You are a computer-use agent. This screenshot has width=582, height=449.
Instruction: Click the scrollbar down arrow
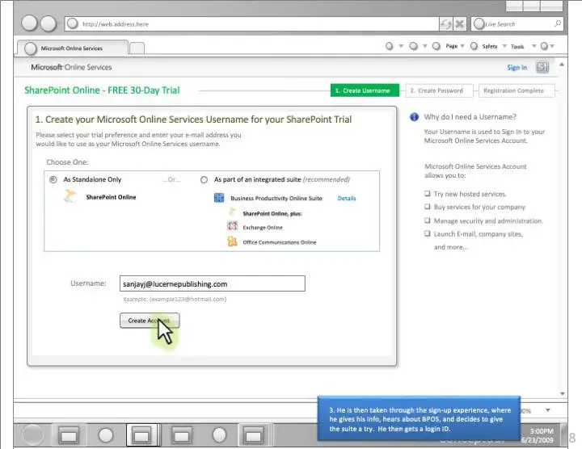pos(563,393)
